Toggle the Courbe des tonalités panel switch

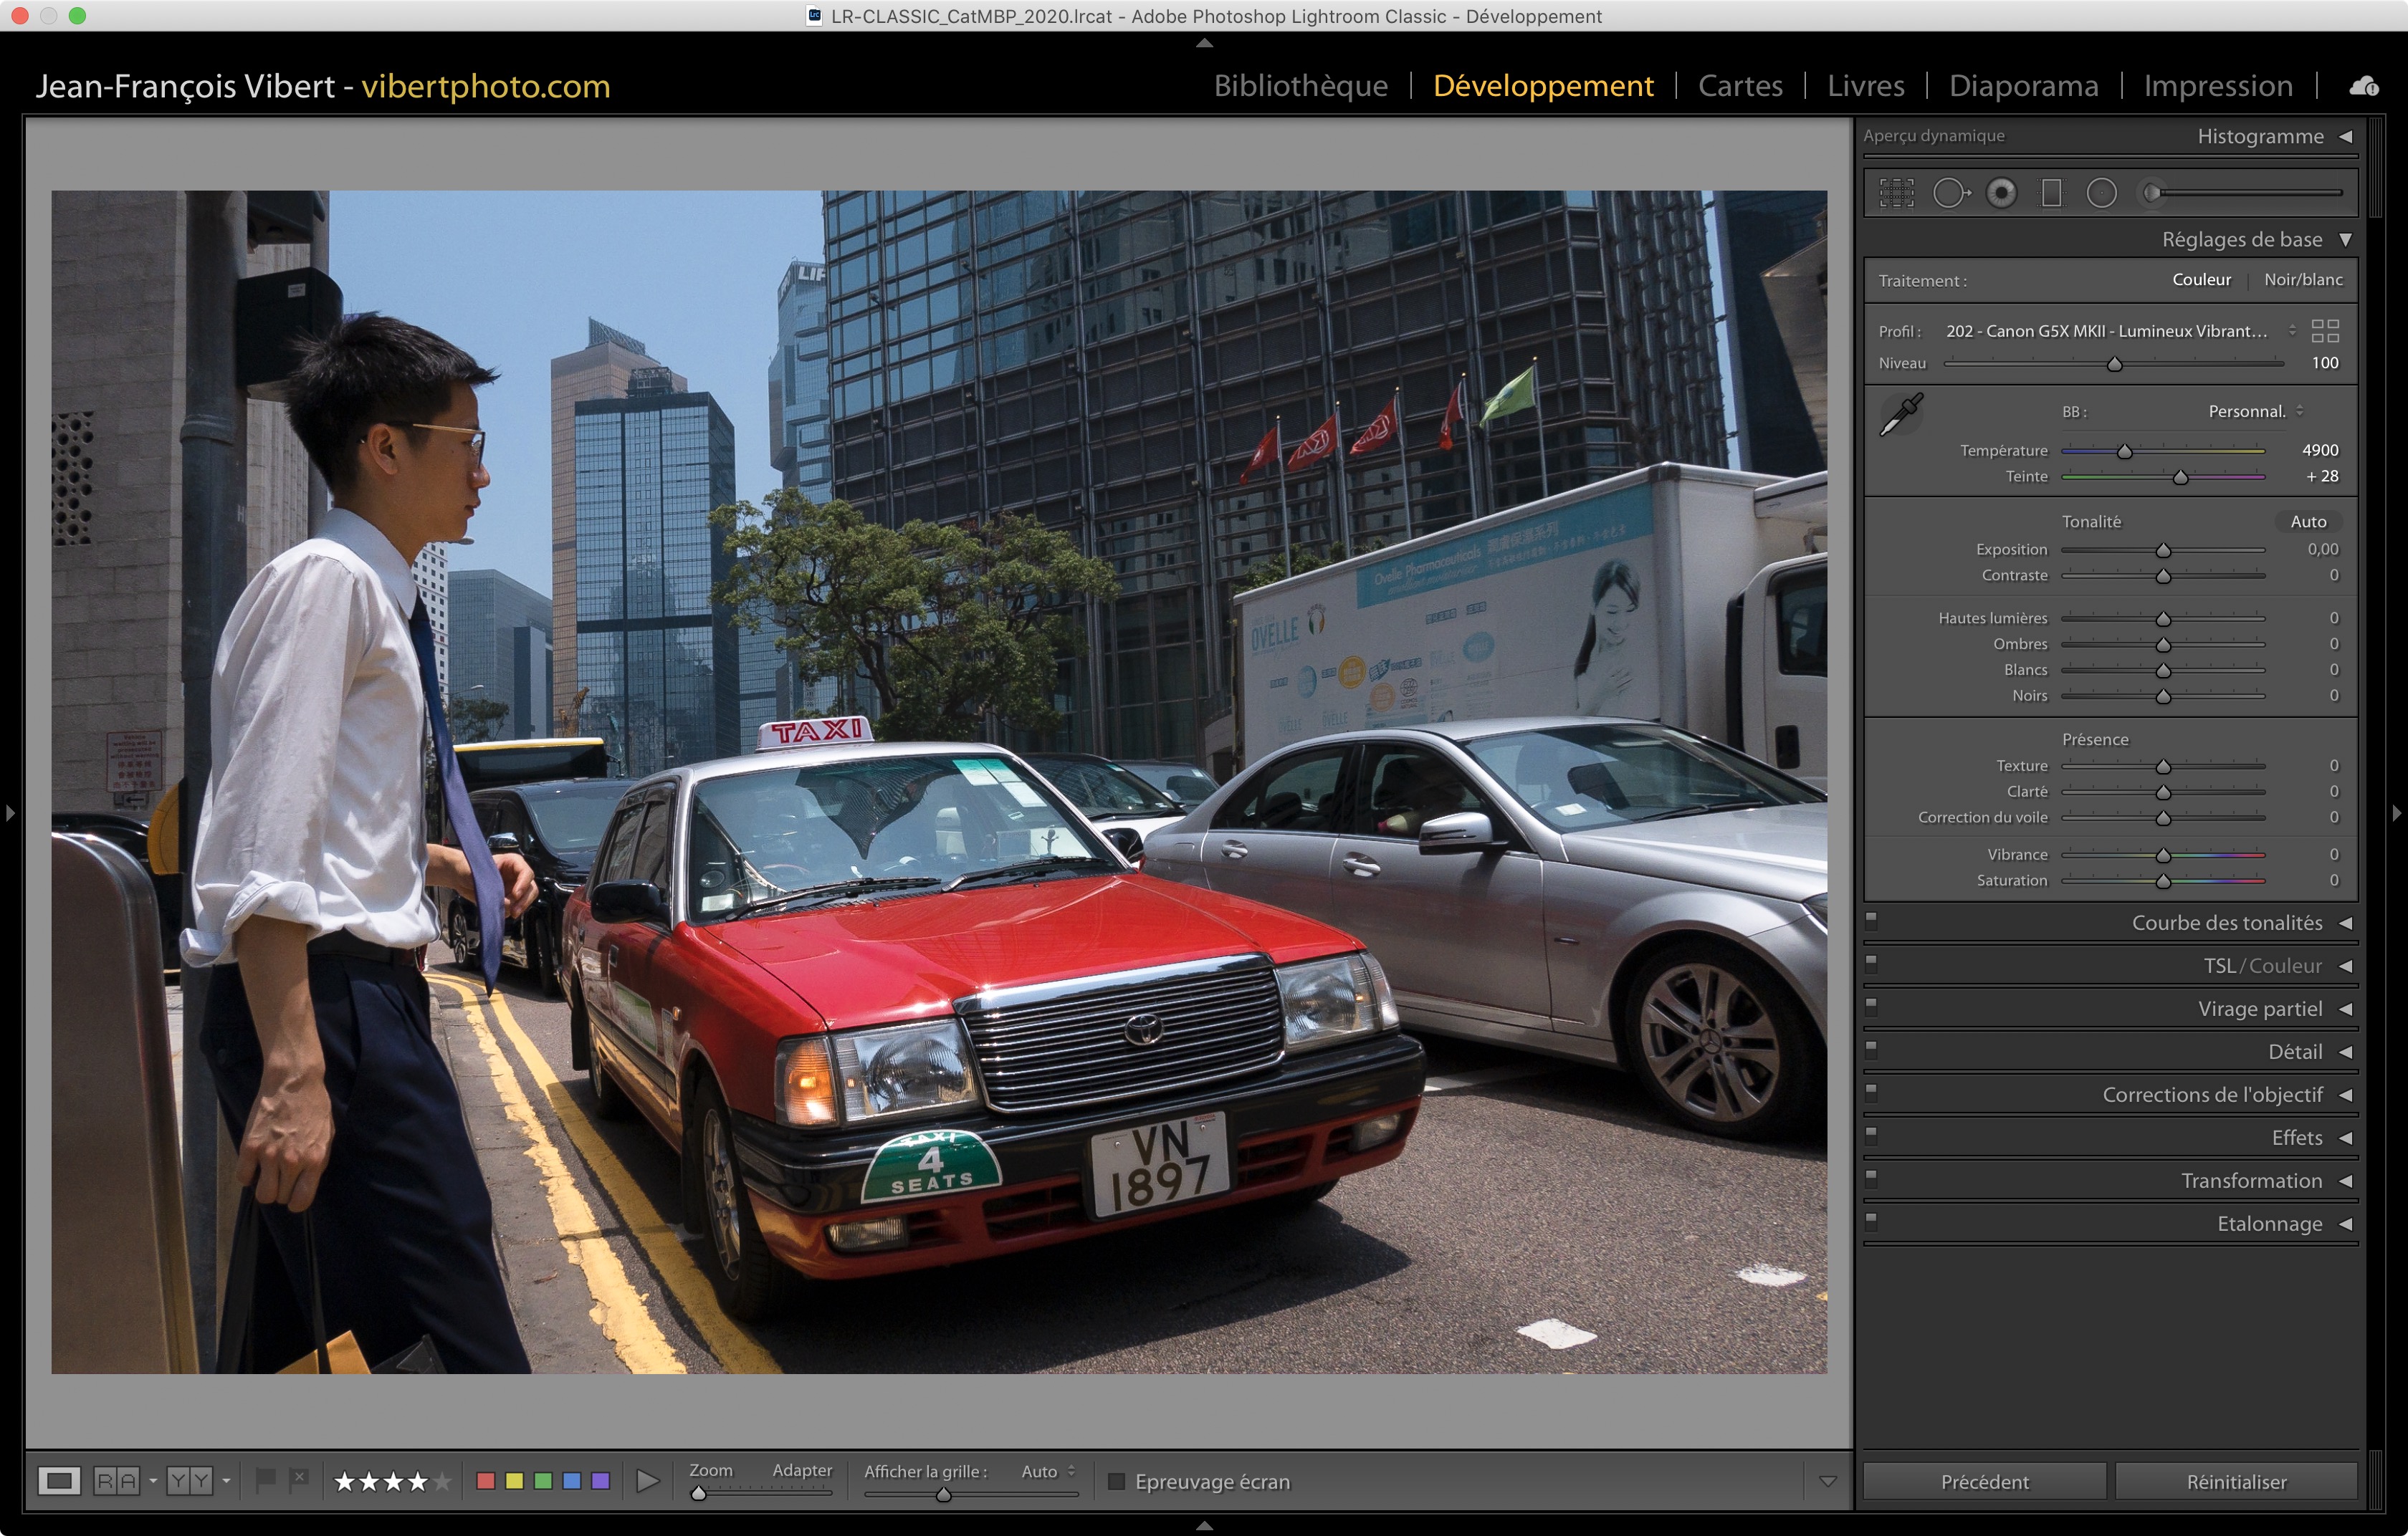1871,921
